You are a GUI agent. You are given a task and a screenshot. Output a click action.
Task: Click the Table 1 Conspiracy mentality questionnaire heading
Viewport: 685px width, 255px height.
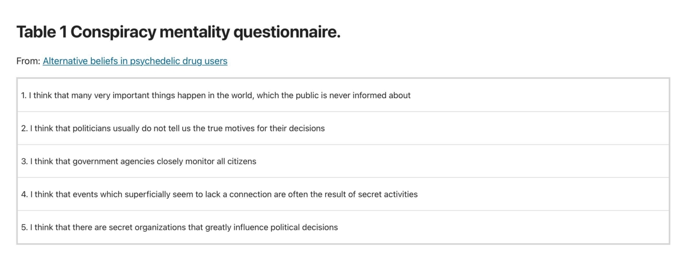[178, 32]
